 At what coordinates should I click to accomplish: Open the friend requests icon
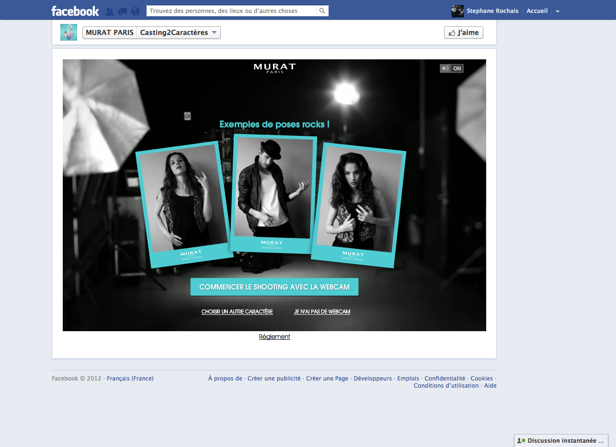click(x=110, y=11)
